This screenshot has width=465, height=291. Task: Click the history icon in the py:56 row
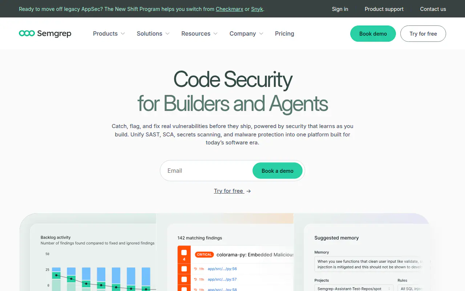point(195,269)
